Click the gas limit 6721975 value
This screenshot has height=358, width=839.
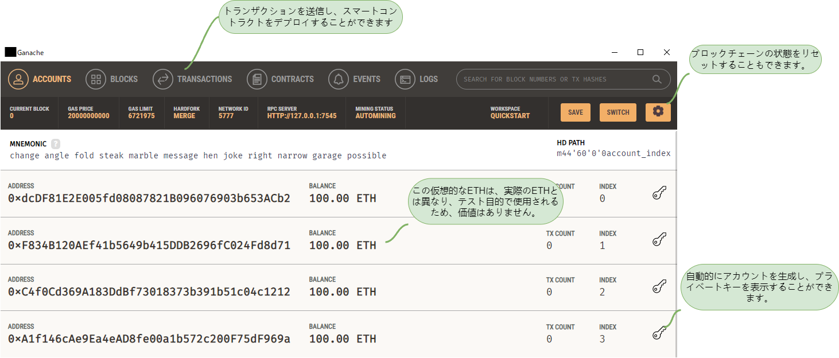click(141, 116)
